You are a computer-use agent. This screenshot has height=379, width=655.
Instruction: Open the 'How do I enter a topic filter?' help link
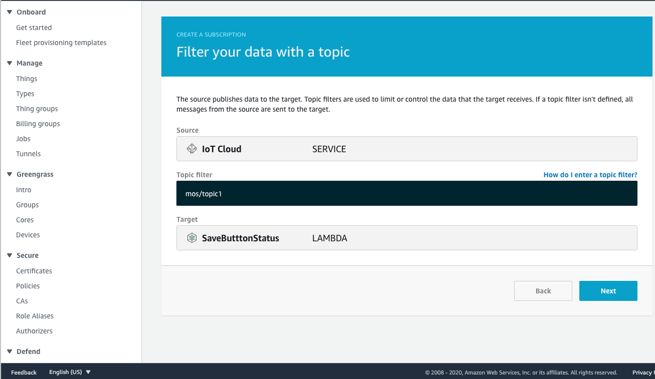pos(590,175)
